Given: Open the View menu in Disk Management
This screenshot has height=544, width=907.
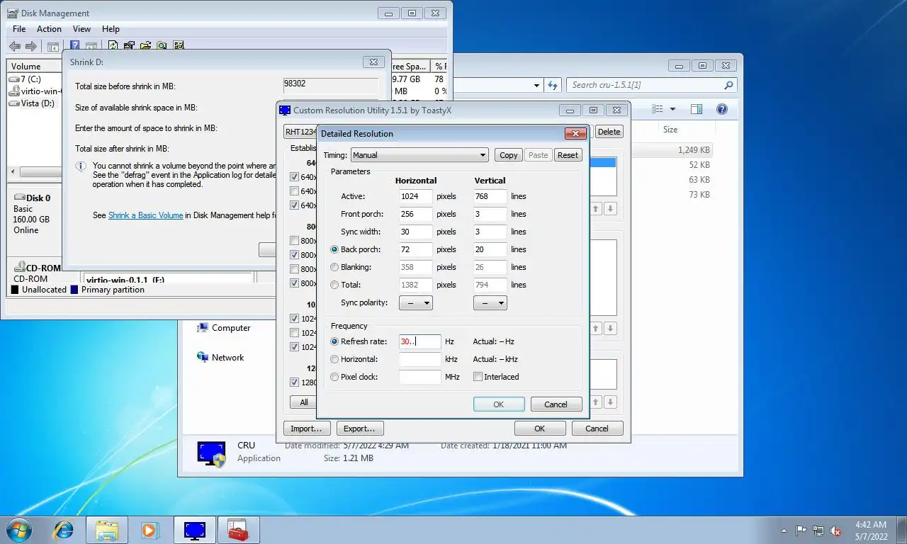Looking at the screenshot, I should pyautogui.click(x=81, y=29).
